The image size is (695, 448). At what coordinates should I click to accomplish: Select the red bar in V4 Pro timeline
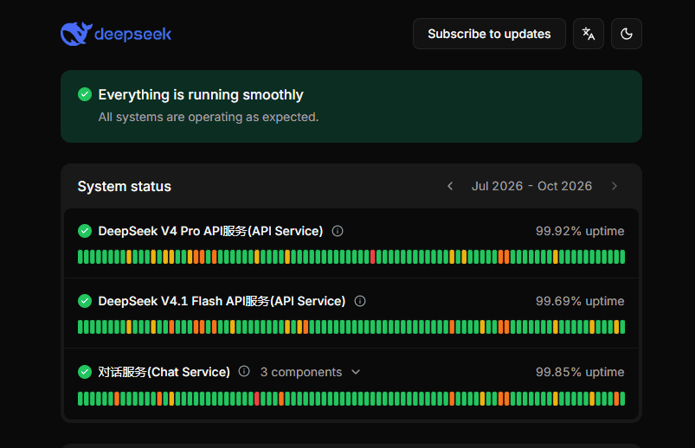coord(373,257)
